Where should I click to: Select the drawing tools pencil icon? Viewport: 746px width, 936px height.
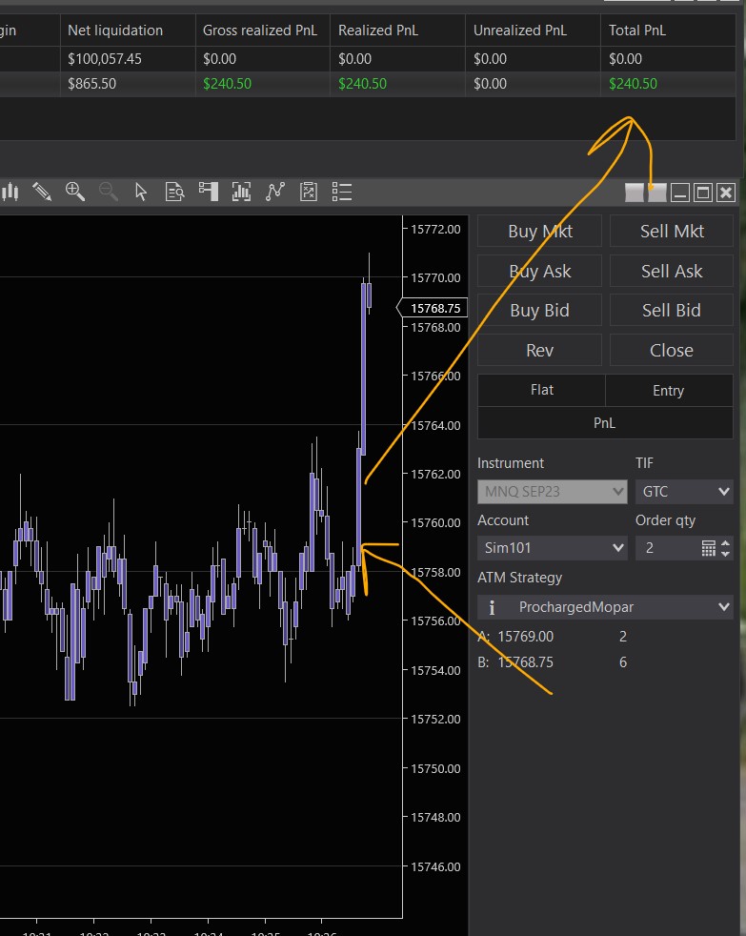(41, 192)
